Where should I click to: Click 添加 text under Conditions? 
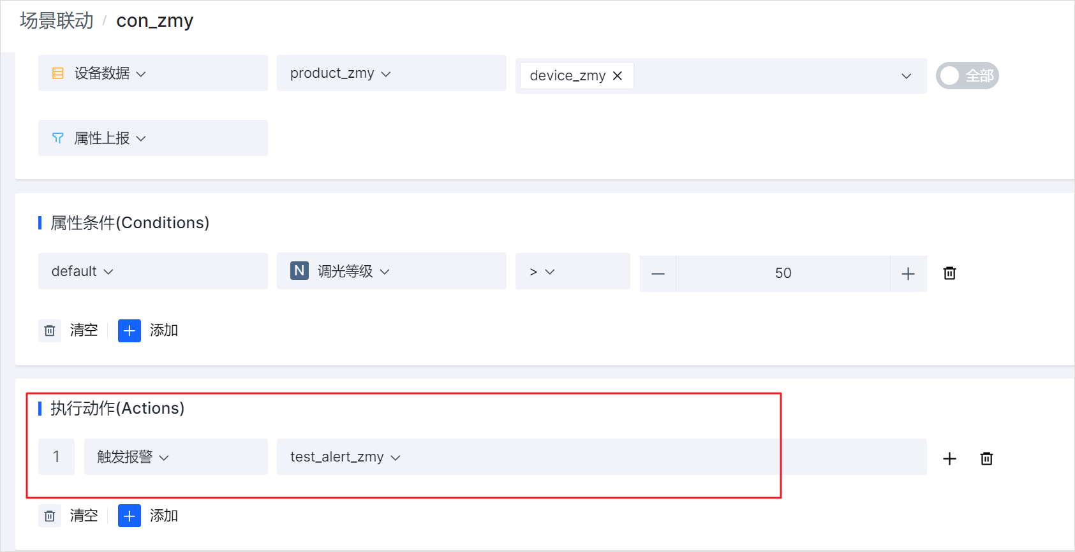[x=164, y=330]
